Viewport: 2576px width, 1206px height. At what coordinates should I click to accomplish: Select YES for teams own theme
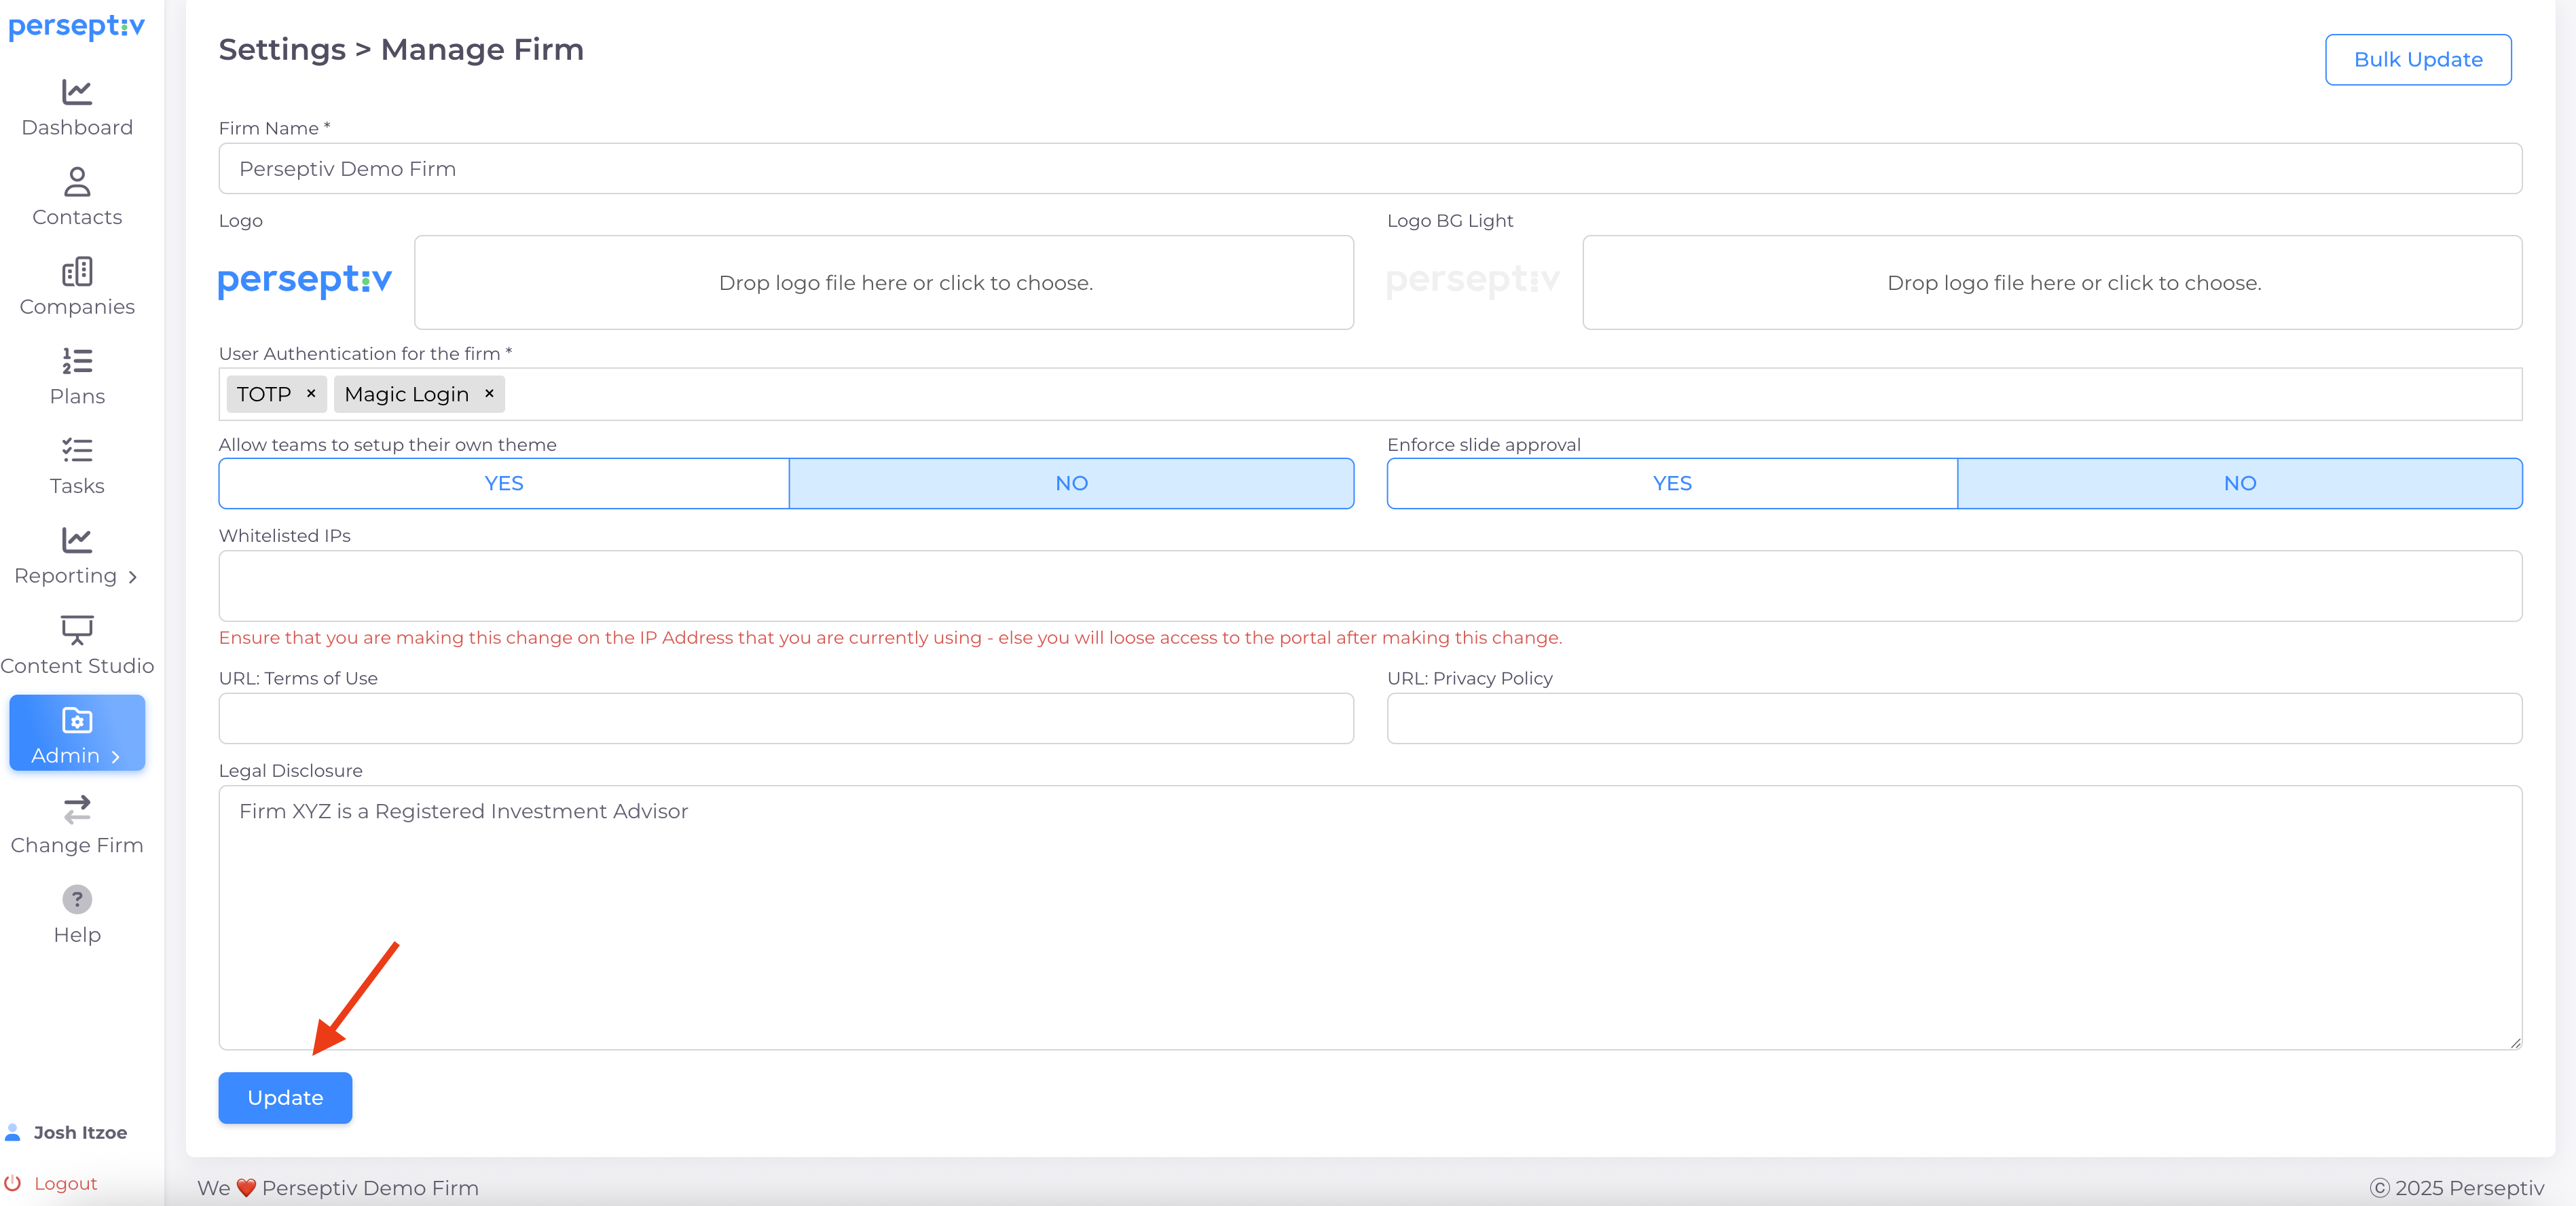tap(504, 484)
